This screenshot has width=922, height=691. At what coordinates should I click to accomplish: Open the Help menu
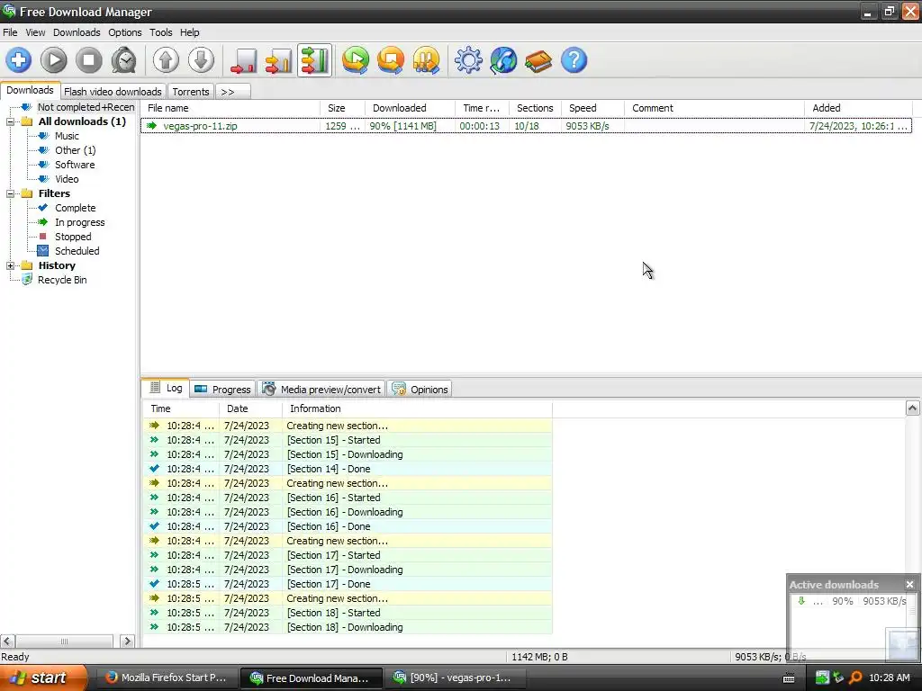point(189,32)
